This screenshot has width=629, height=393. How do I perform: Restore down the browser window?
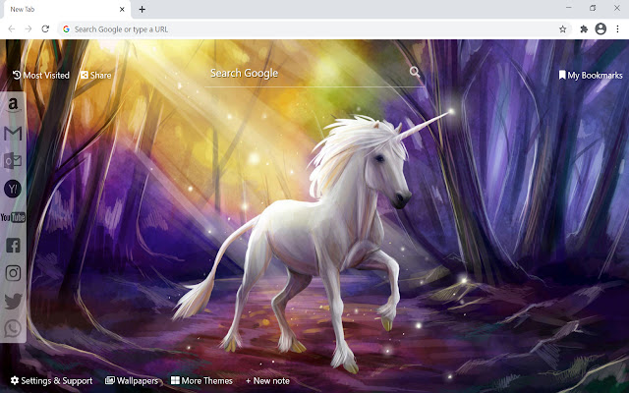point(593,8)
